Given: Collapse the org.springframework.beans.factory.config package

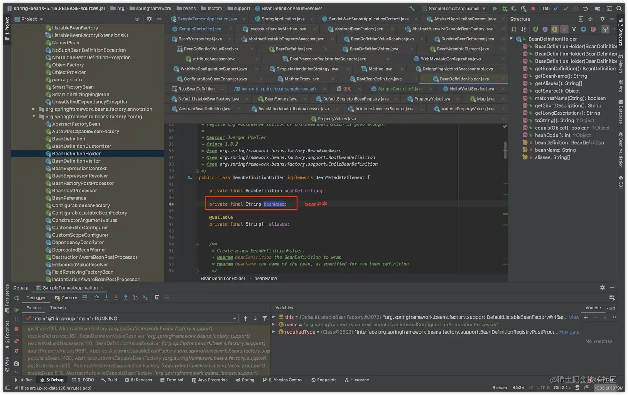Looking at the screenshot, I should 34,117.
